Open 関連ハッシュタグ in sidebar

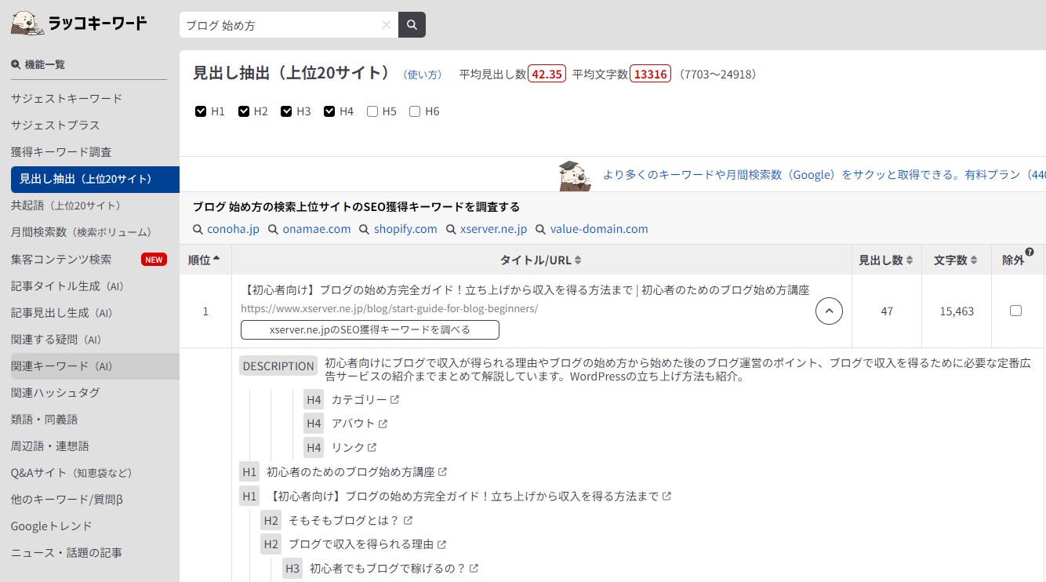click(55, 392)
